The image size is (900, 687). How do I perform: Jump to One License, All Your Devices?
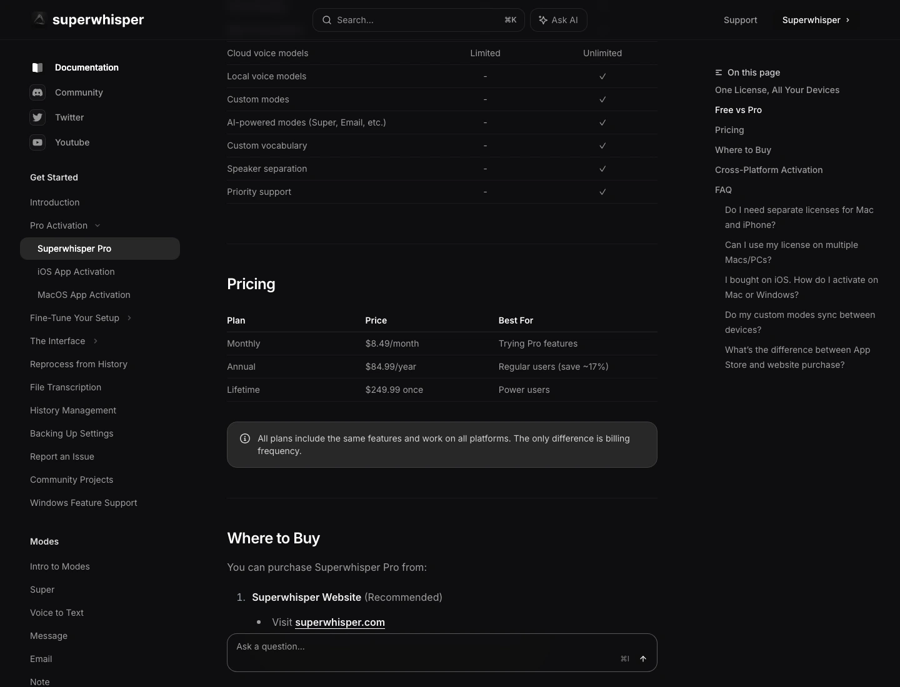777,90
